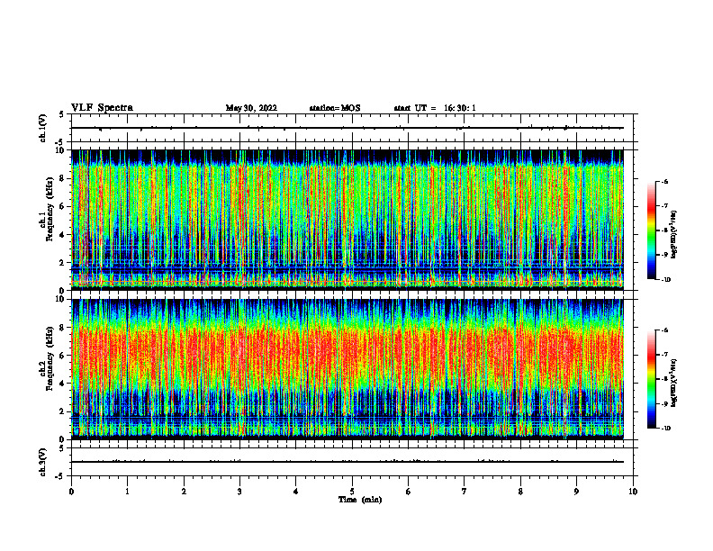The image size is (713, 551).
Task: Click time axis tick label "6"
Action: click(x=409, y=492)
